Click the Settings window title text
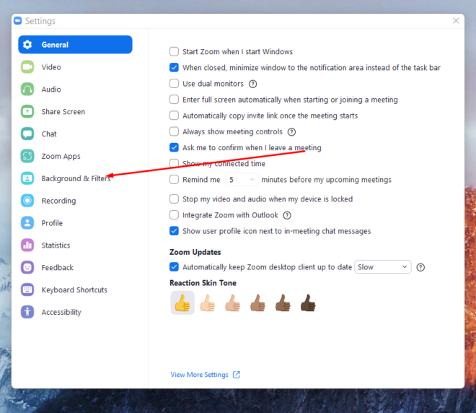The width and height of the screenshot is (476, 413). pyautogui.click(x=40, y=21)
